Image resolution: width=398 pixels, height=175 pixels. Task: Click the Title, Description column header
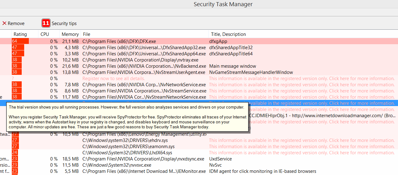pos(228,34)
